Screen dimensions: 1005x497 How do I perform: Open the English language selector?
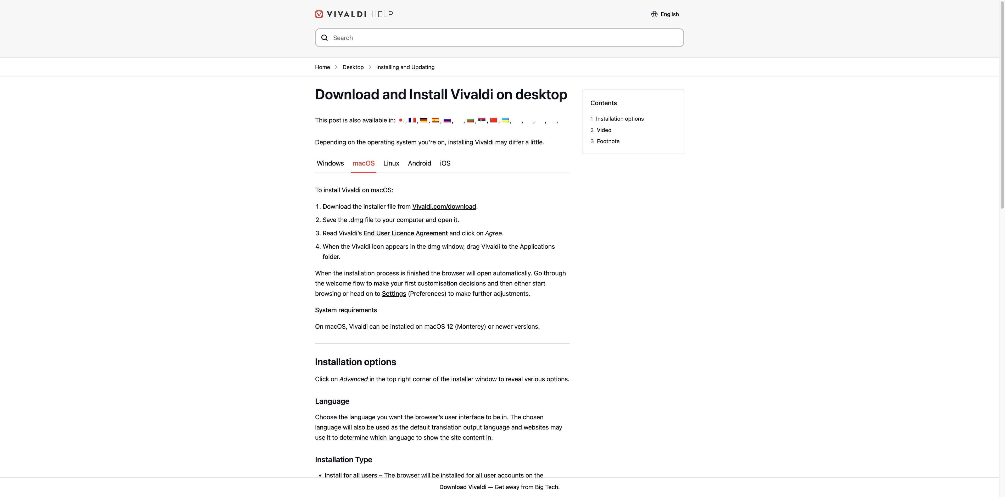click(x=665, y=14)
